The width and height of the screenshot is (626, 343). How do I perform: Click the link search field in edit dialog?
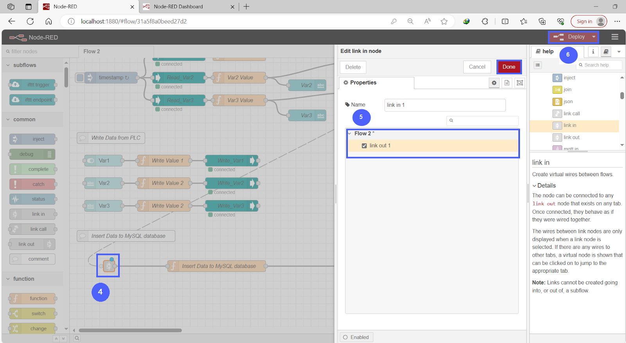tap(482, 121)
